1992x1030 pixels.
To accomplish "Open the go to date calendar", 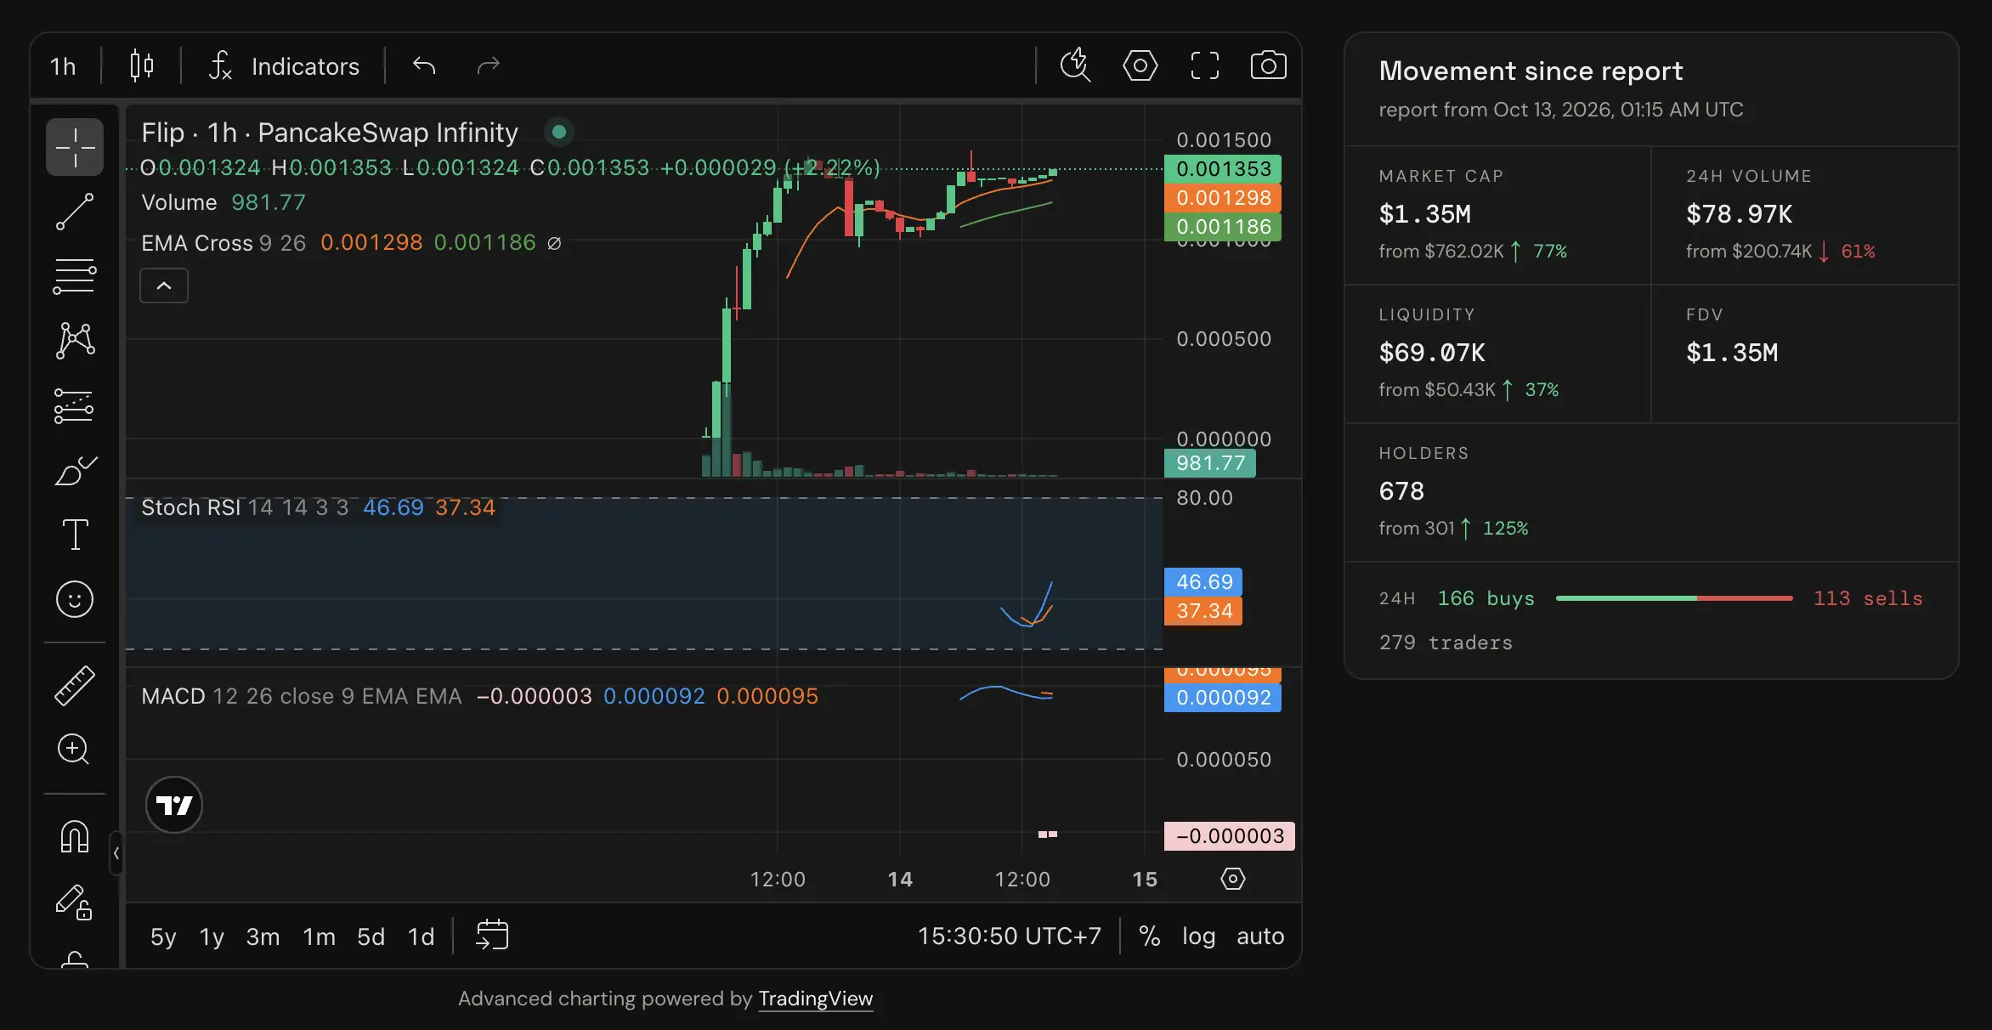I will pyautogui.click(x=492, y=935).
